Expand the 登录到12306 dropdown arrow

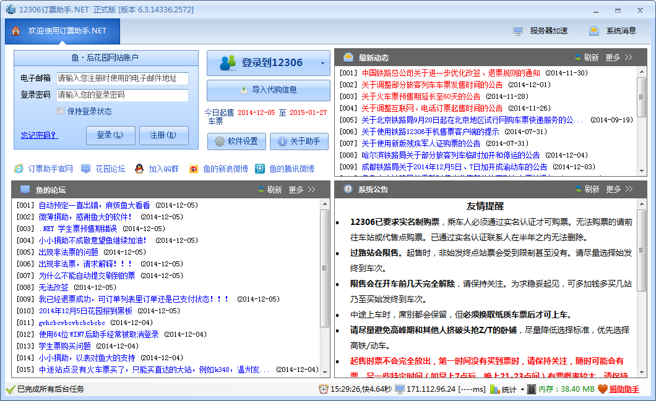(x=322, y=64)
